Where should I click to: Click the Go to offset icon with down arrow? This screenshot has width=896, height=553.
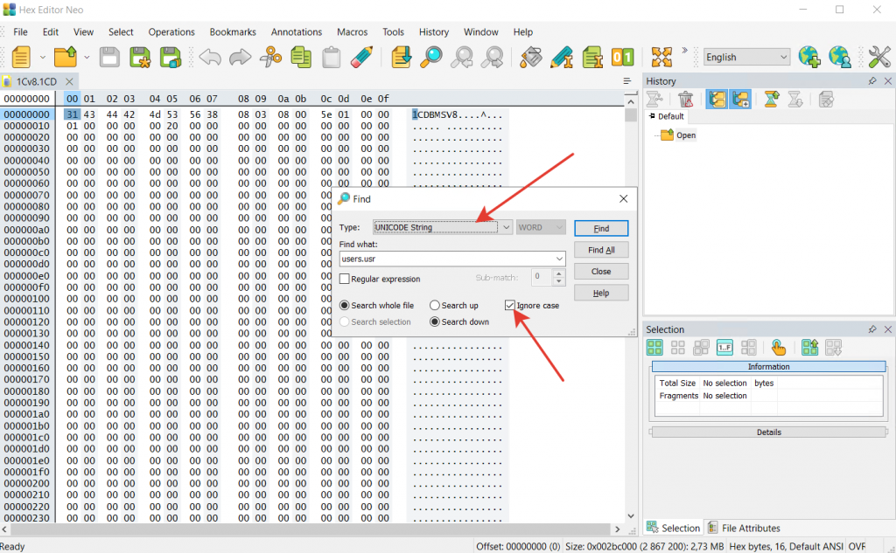pyautogui.click(x=401, y=57)
